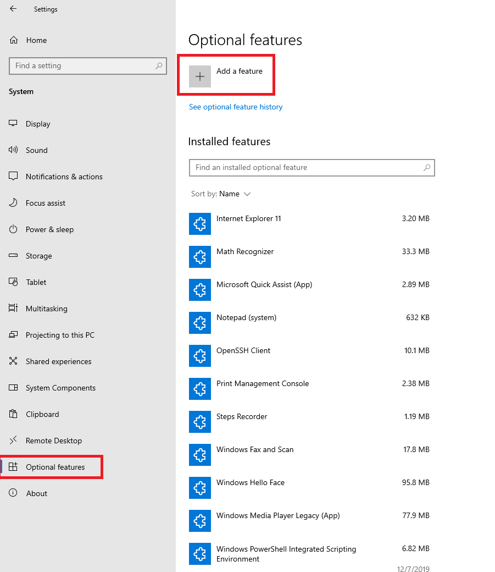This screenshot has height=572, width=495.
Task: Navigate to the About page
Action: (x=37, y=493)
